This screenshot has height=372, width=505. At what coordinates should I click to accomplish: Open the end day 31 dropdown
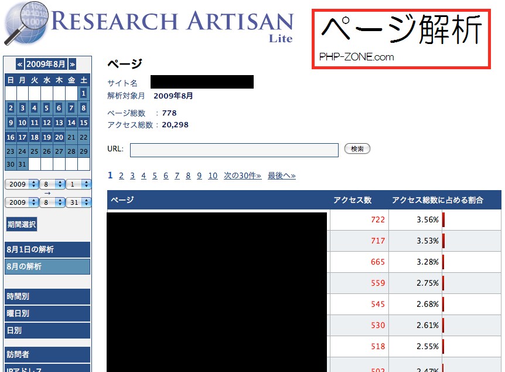point(79,202)
